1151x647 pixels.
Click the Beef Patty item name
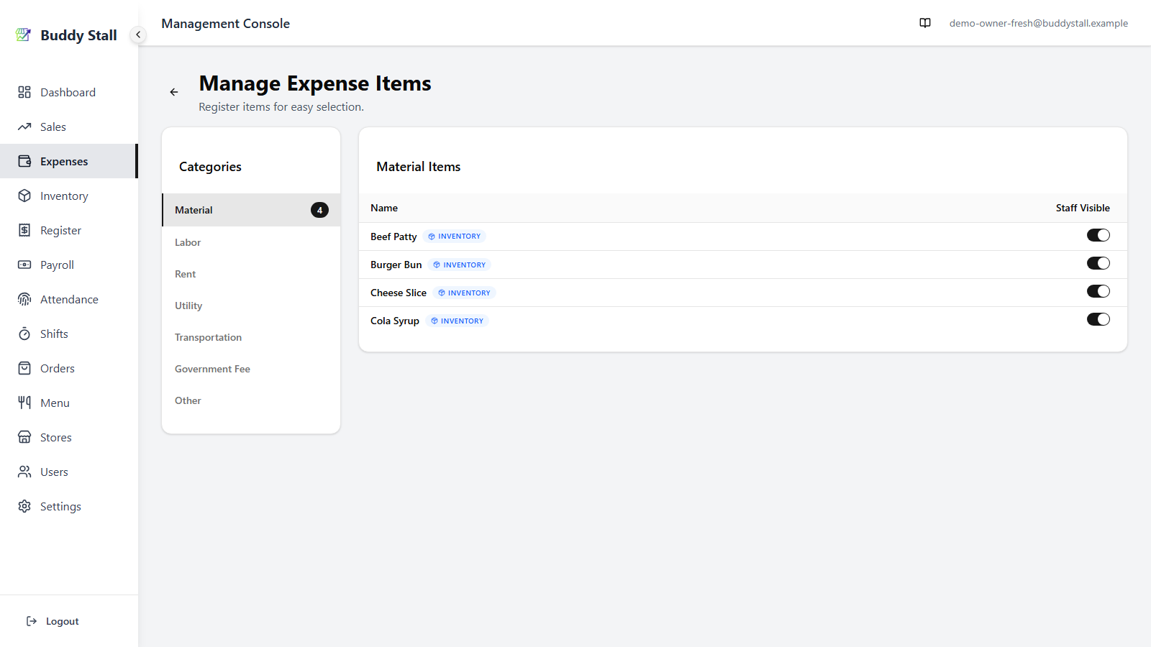[393, 237]
